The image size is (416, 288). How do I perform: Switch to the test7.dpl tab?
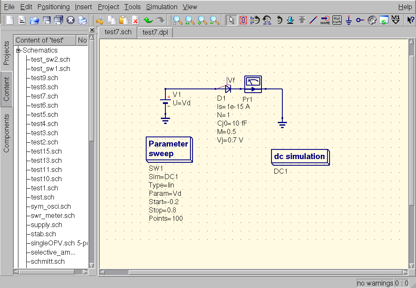[155, 33]
